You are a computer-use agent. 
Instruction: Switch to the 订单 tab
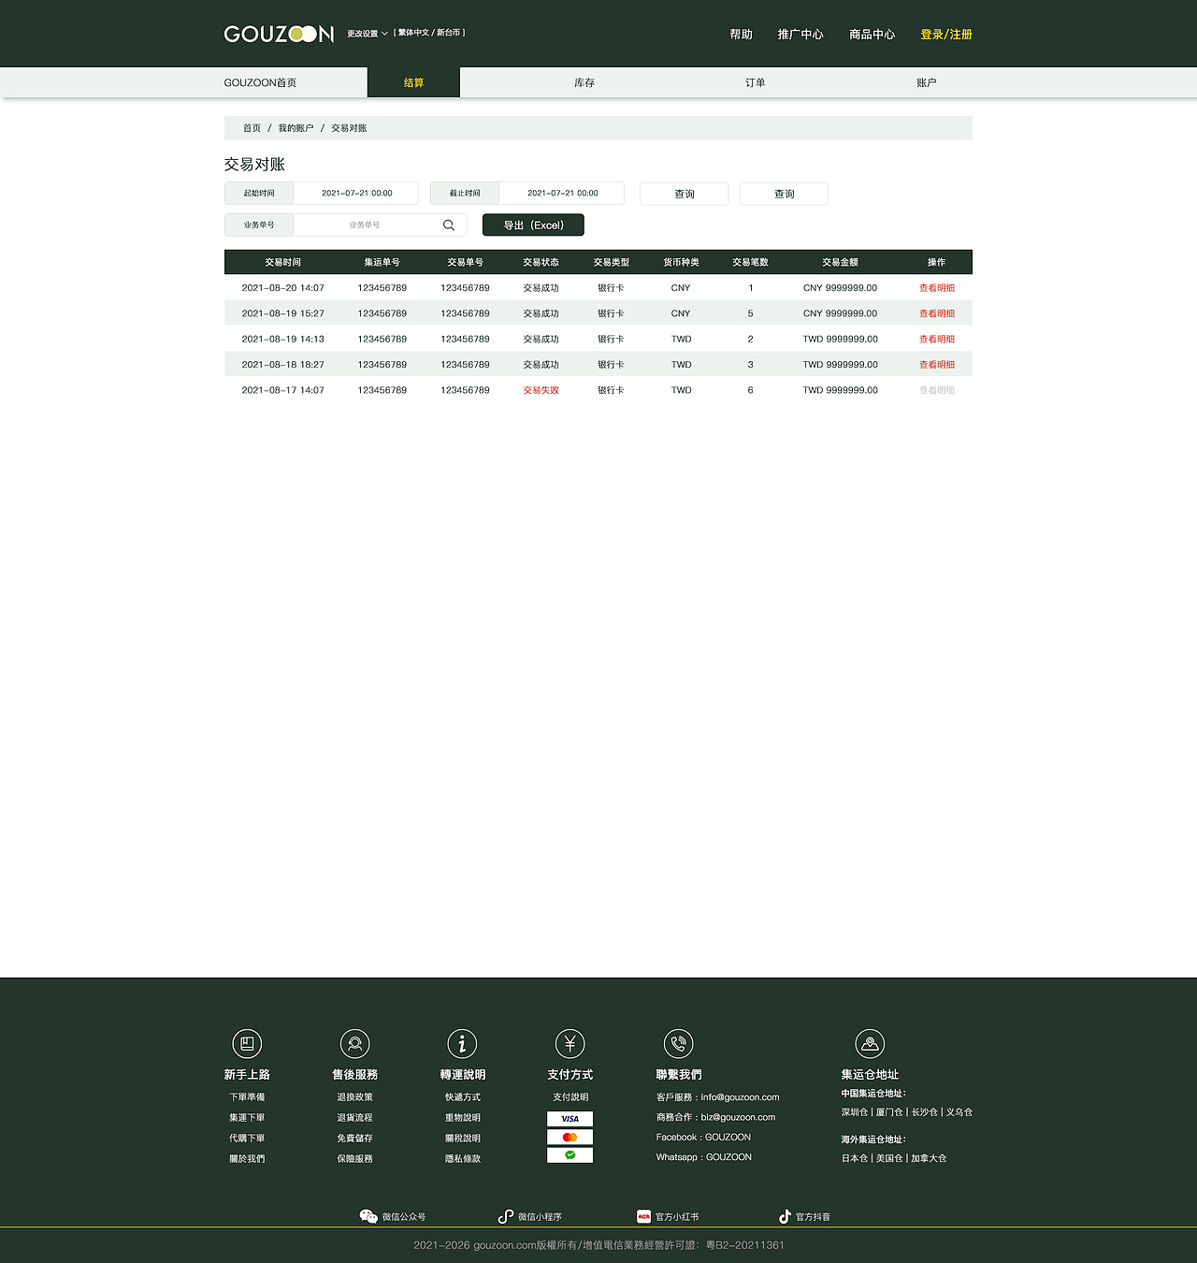click(756, 82)
